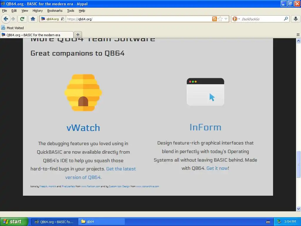Open the monkik credit link
This screenshot has width=301, height=226.
(52, 186)
